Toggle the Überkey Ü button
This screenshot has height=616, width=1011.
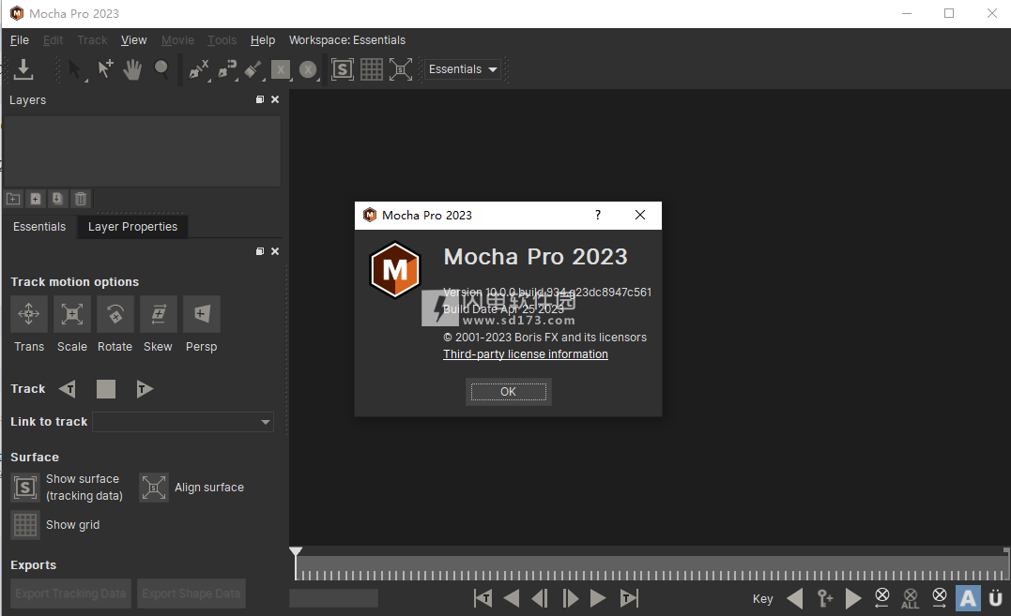point(996,598)
